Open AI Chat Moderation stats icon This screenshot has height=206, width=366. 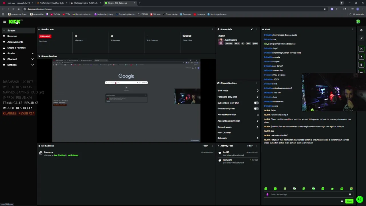257,114
